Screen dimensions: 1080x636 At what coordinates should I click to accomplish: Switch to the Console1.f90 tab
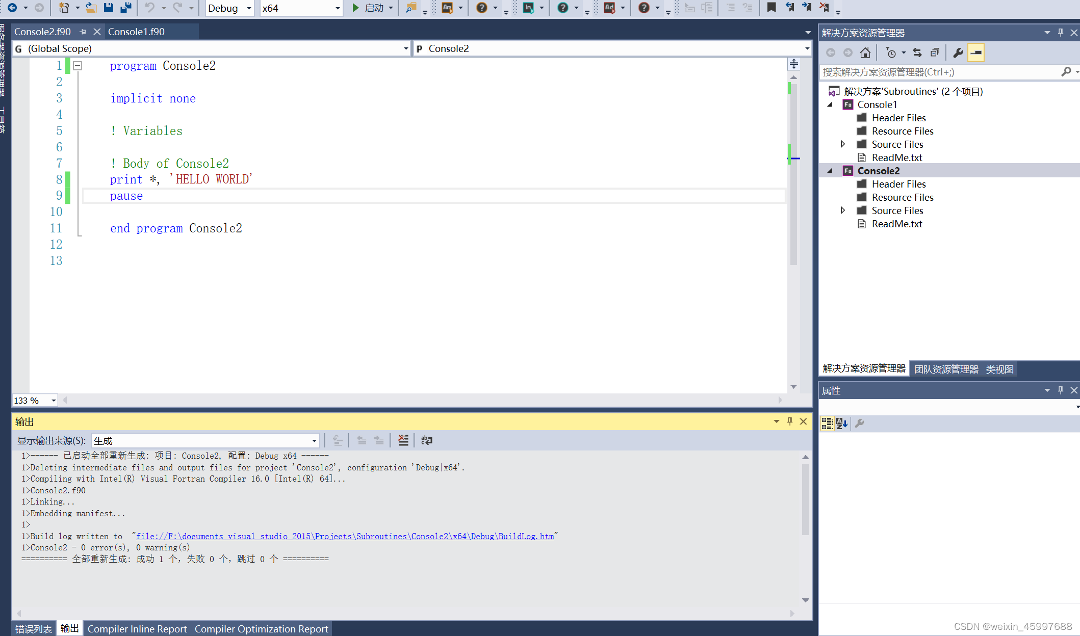pos(136,32)
